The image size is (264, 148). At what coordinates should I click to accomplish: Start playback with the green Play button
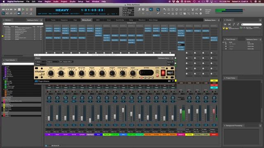click(23, 9)
